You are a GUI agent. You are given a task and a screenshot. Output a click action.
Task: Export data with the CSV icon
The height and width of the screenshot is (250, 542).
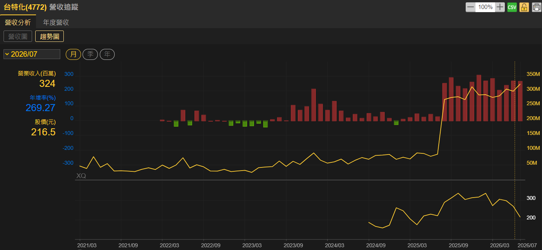512,7
